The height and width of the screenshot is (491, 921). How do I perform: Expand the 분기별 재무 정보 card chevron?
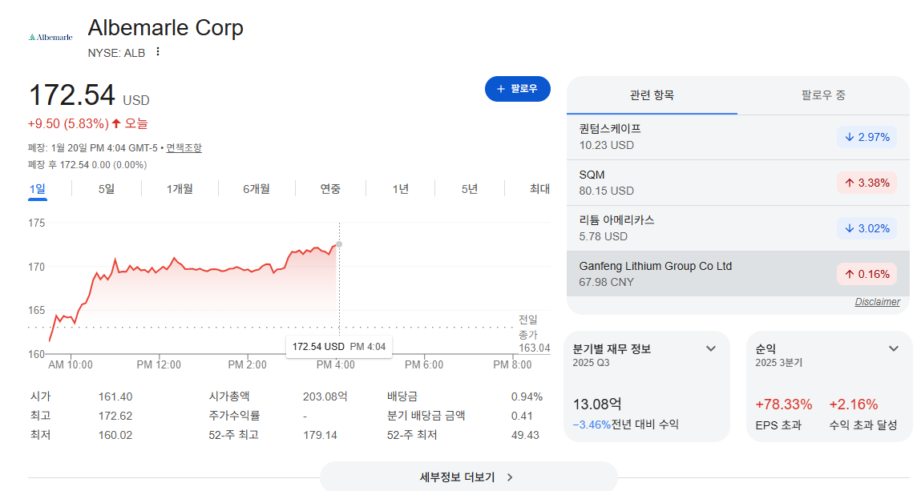(711, 349)
